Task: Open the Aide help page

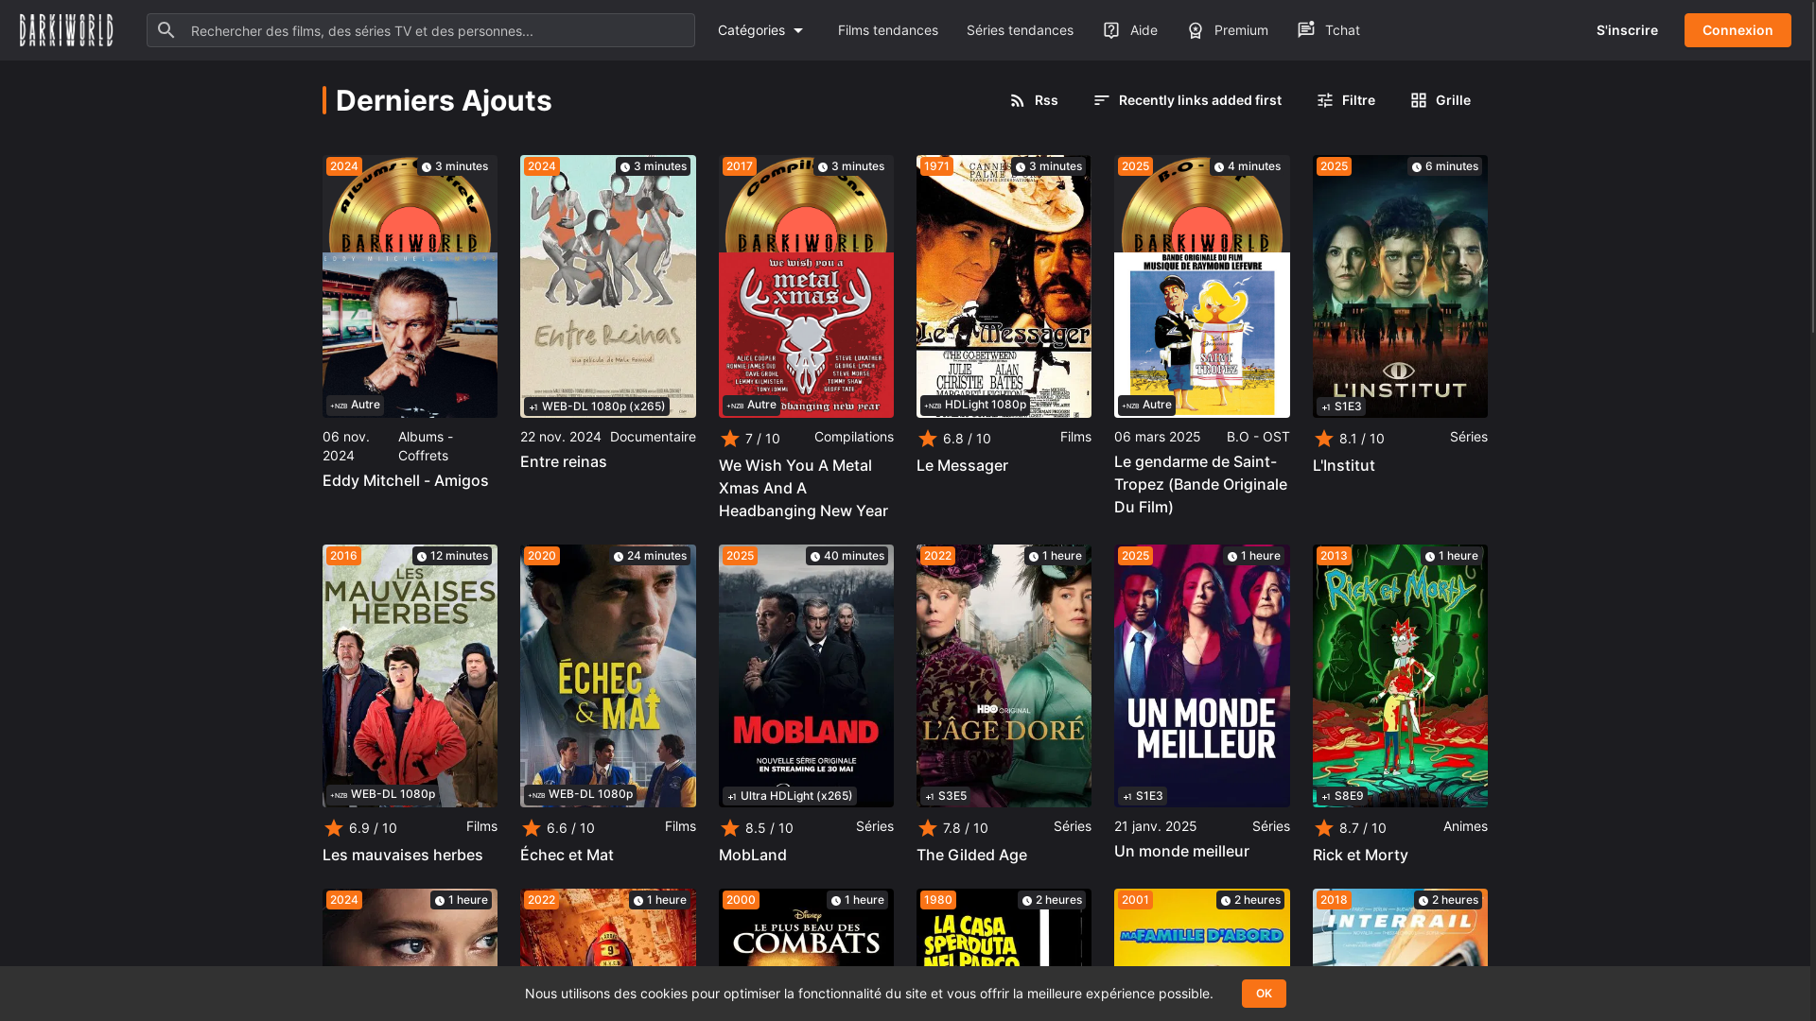Action: [1130, 30]
